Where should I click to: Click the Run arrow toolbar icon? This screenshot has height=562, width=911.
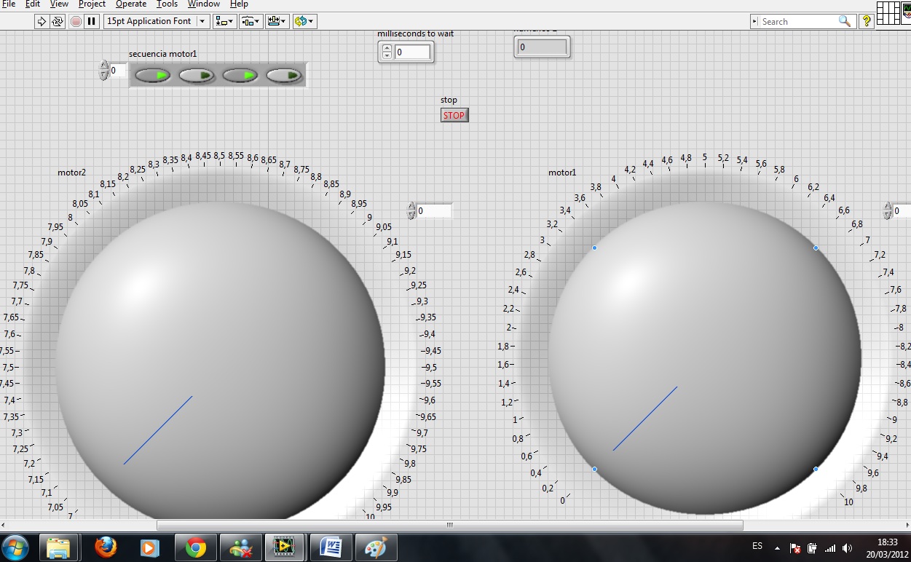click(x=42, y=21)
